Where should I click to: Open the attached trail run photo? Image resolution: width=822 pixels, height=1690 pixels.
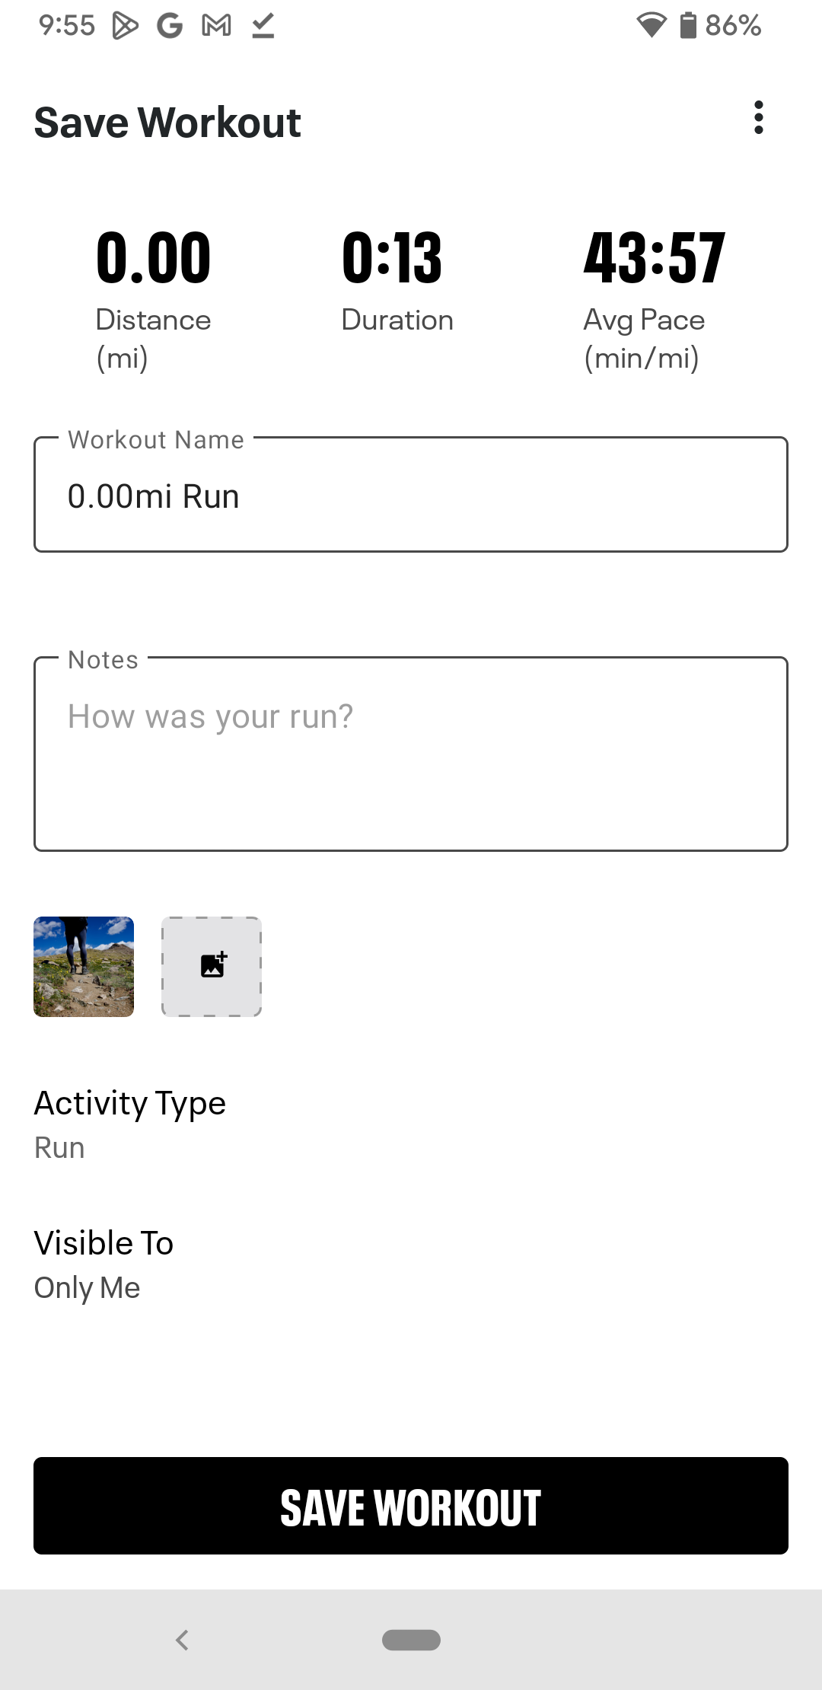click(x=84, y=966)
